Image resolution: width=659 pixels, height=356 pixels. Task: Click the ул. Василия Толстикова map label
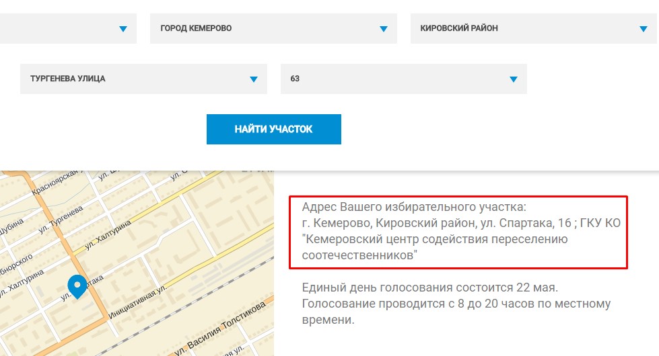pyautogui.click(x=220, y=328)
